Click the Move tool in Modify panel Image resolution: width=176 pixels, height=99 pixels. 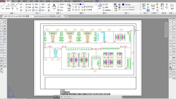[28, 4]
